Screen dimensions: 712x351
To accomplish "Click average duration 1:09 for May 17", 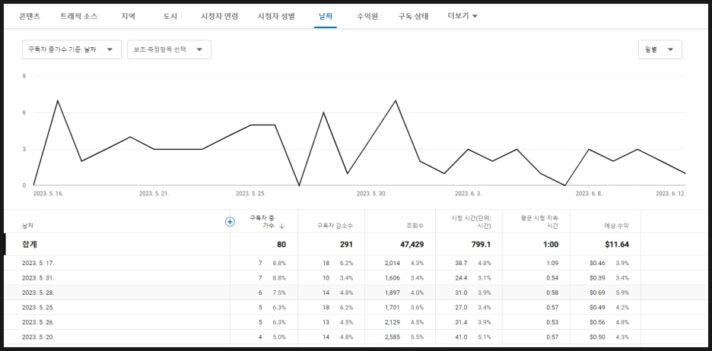I will tap(552, 263).
